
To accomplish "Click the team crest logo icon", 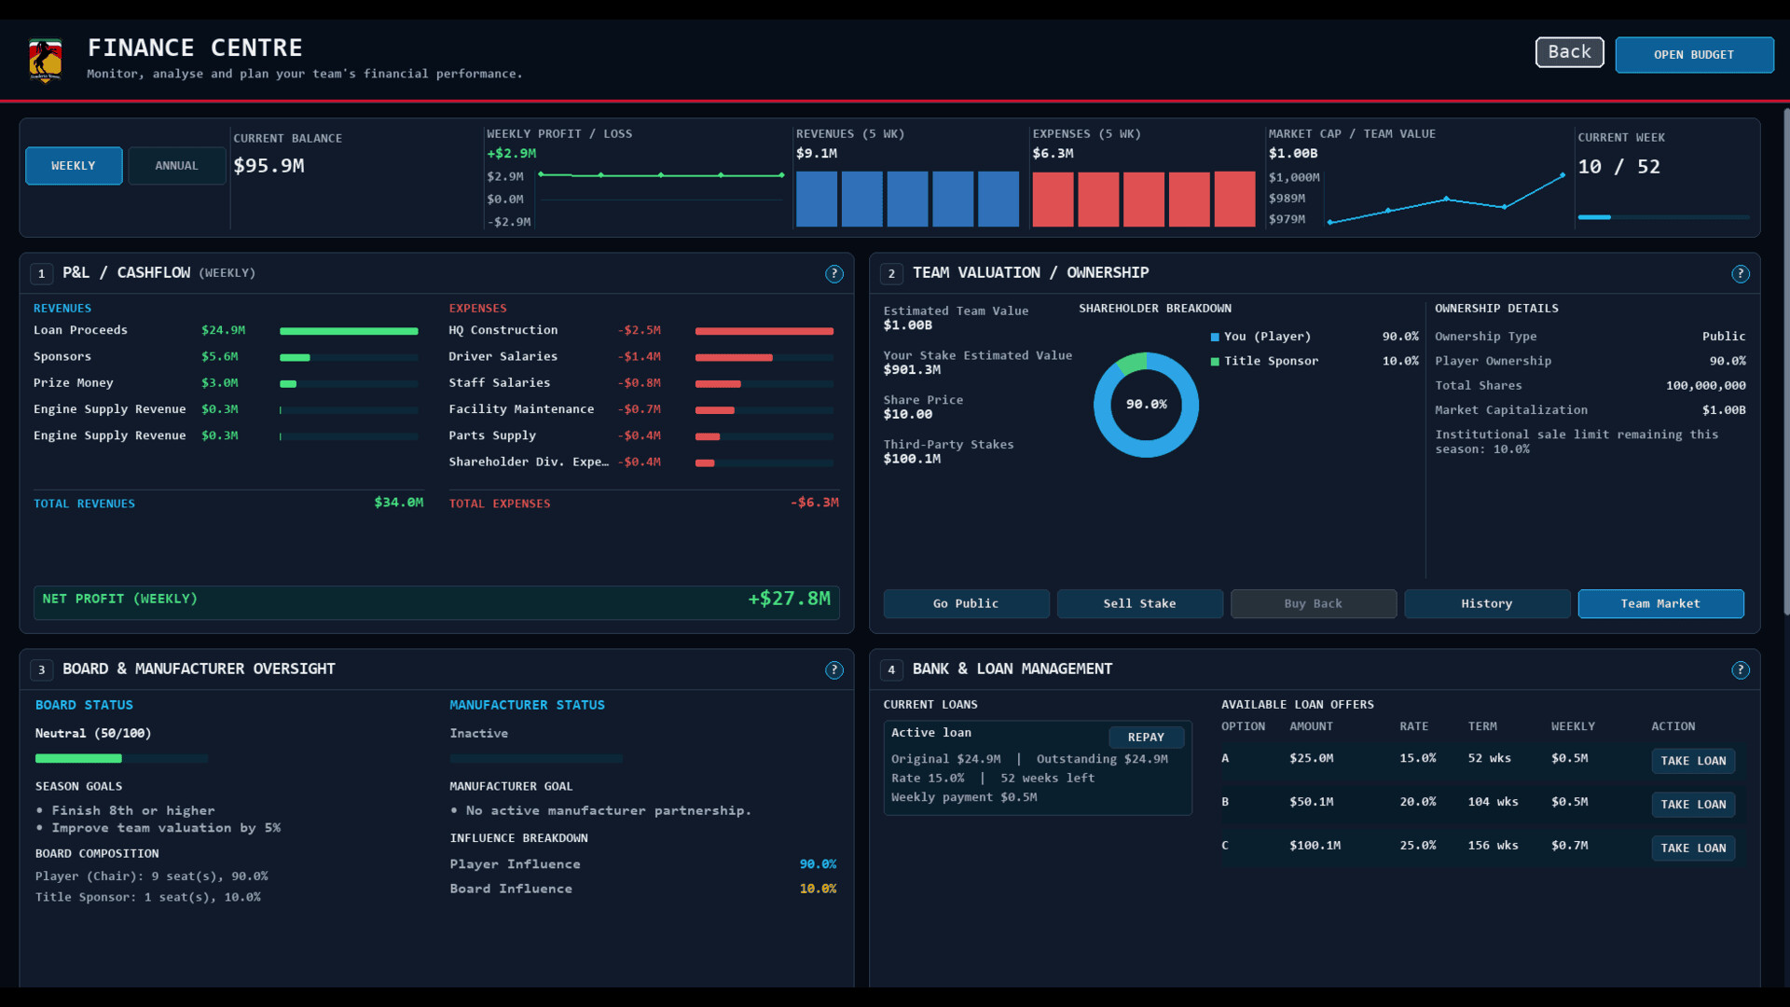I will click(46, 61).
